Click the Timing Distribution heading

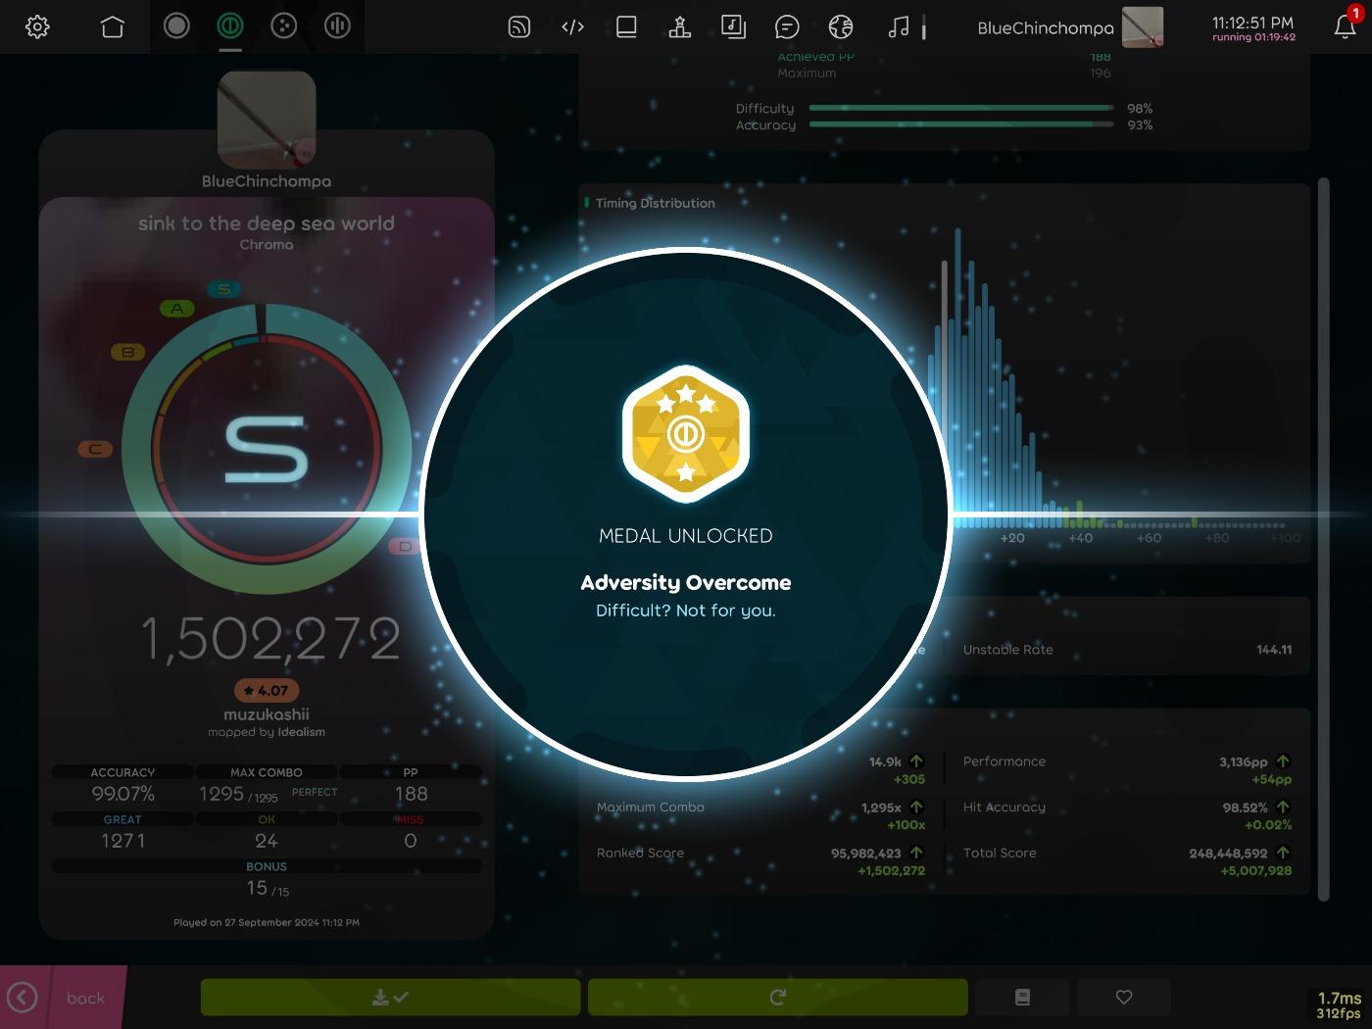656,203
